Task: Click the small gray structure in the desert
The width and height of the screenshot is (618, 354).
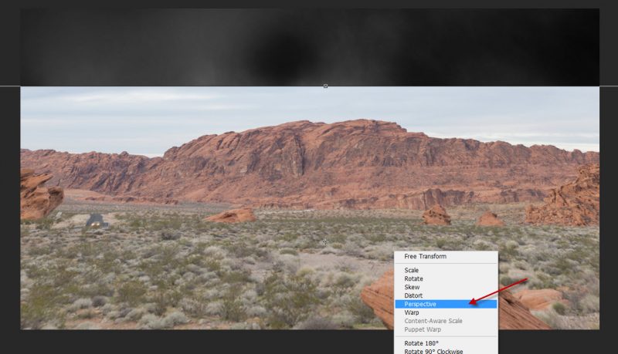Action: pyautogui.click(x=96, y=220)
